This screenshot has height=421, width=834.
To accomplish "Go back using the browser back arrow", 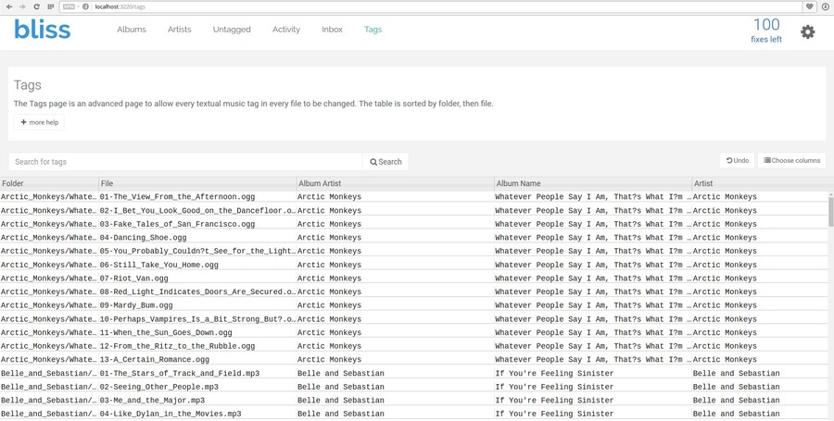I will click(9, 6).
